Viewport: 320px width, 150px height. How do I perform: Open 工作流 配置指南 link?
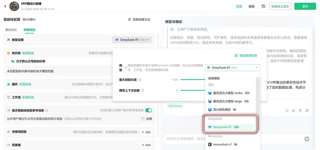(x=28, y=97)
